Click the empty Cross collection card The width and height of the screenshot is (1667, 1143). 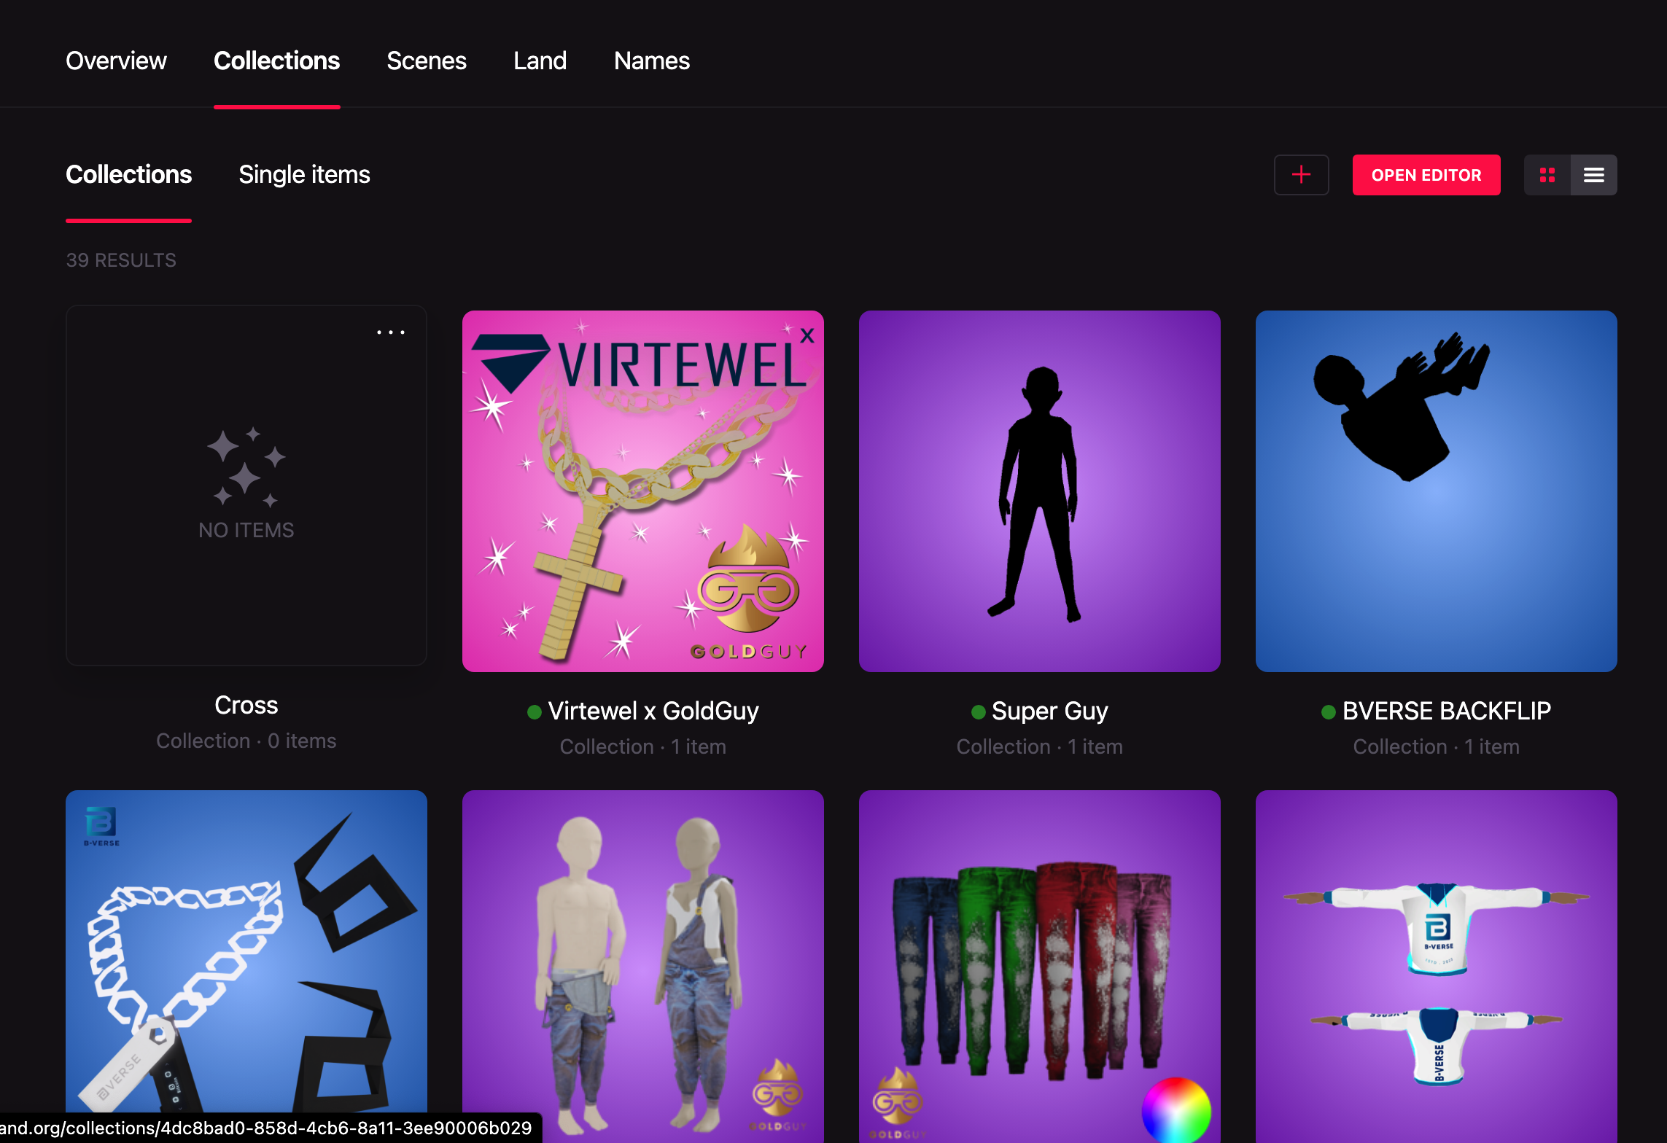point(246,485)
